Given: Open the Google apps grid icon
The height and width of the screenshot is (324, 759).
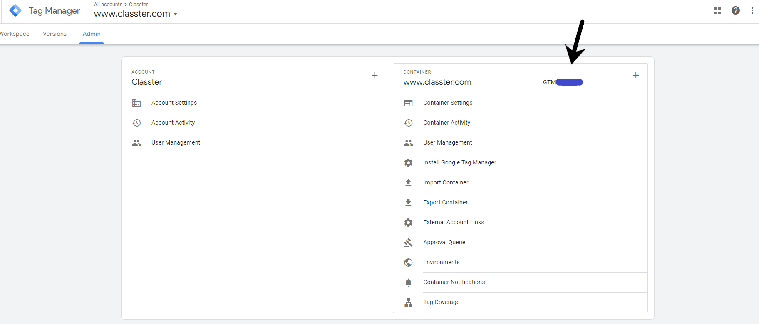Looking at the screenshot, I should pyautogui.click(x=717, y=11).
